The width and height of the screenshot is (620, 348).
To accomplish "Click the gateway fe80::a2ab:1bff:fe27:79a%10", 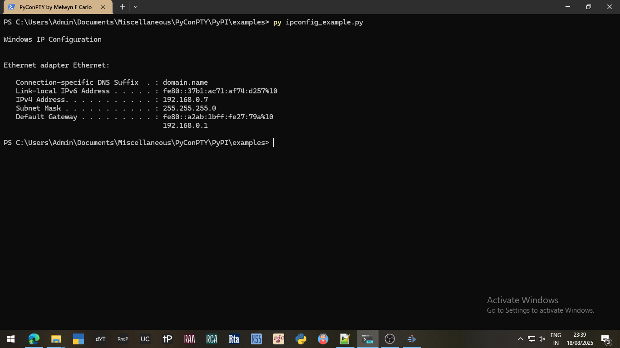I will click(218, 117).
